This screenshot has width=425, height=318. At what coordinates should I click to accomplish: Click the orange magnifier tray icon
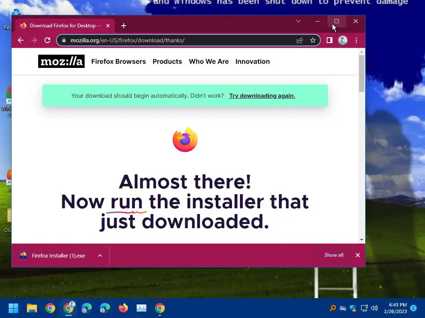pos(333,308)
